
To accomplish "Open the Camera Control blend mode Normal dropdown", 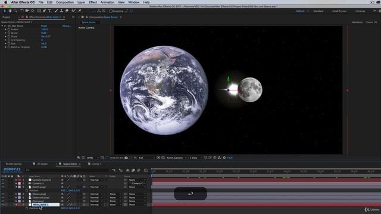I will click(96, 180).
